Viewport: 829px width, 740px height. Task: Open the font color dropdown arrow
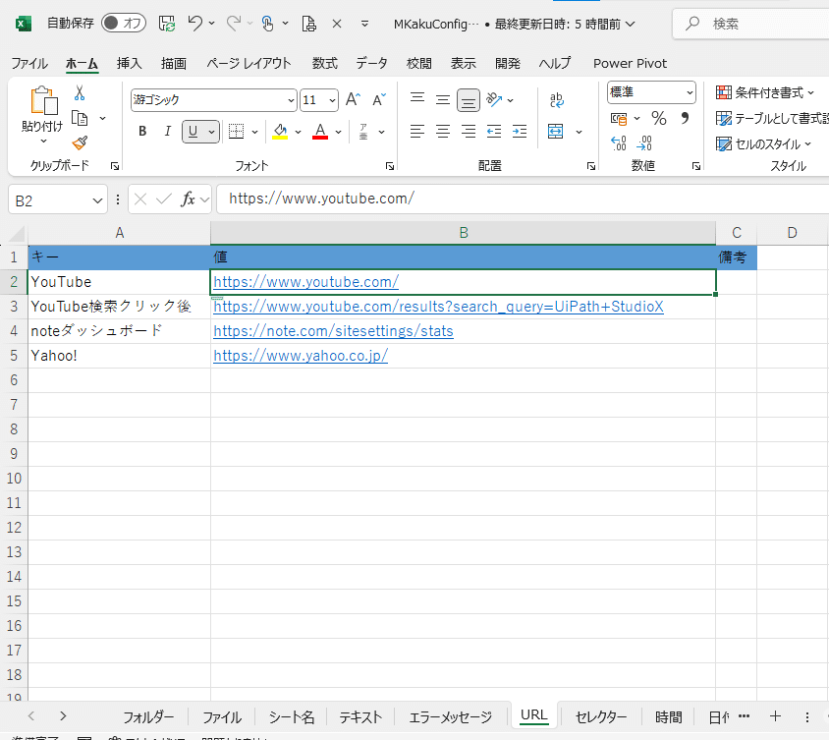click(338, 132)
